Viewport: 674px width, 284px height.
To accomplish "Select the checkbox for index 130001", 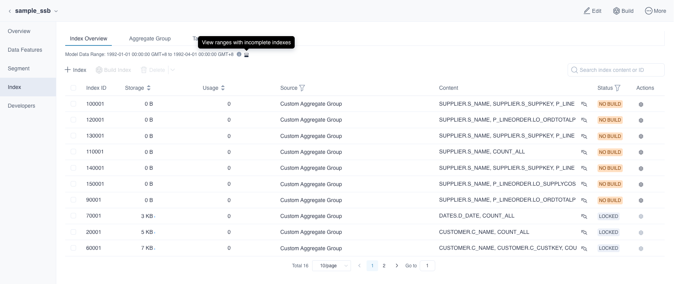I will coord(73,136).
